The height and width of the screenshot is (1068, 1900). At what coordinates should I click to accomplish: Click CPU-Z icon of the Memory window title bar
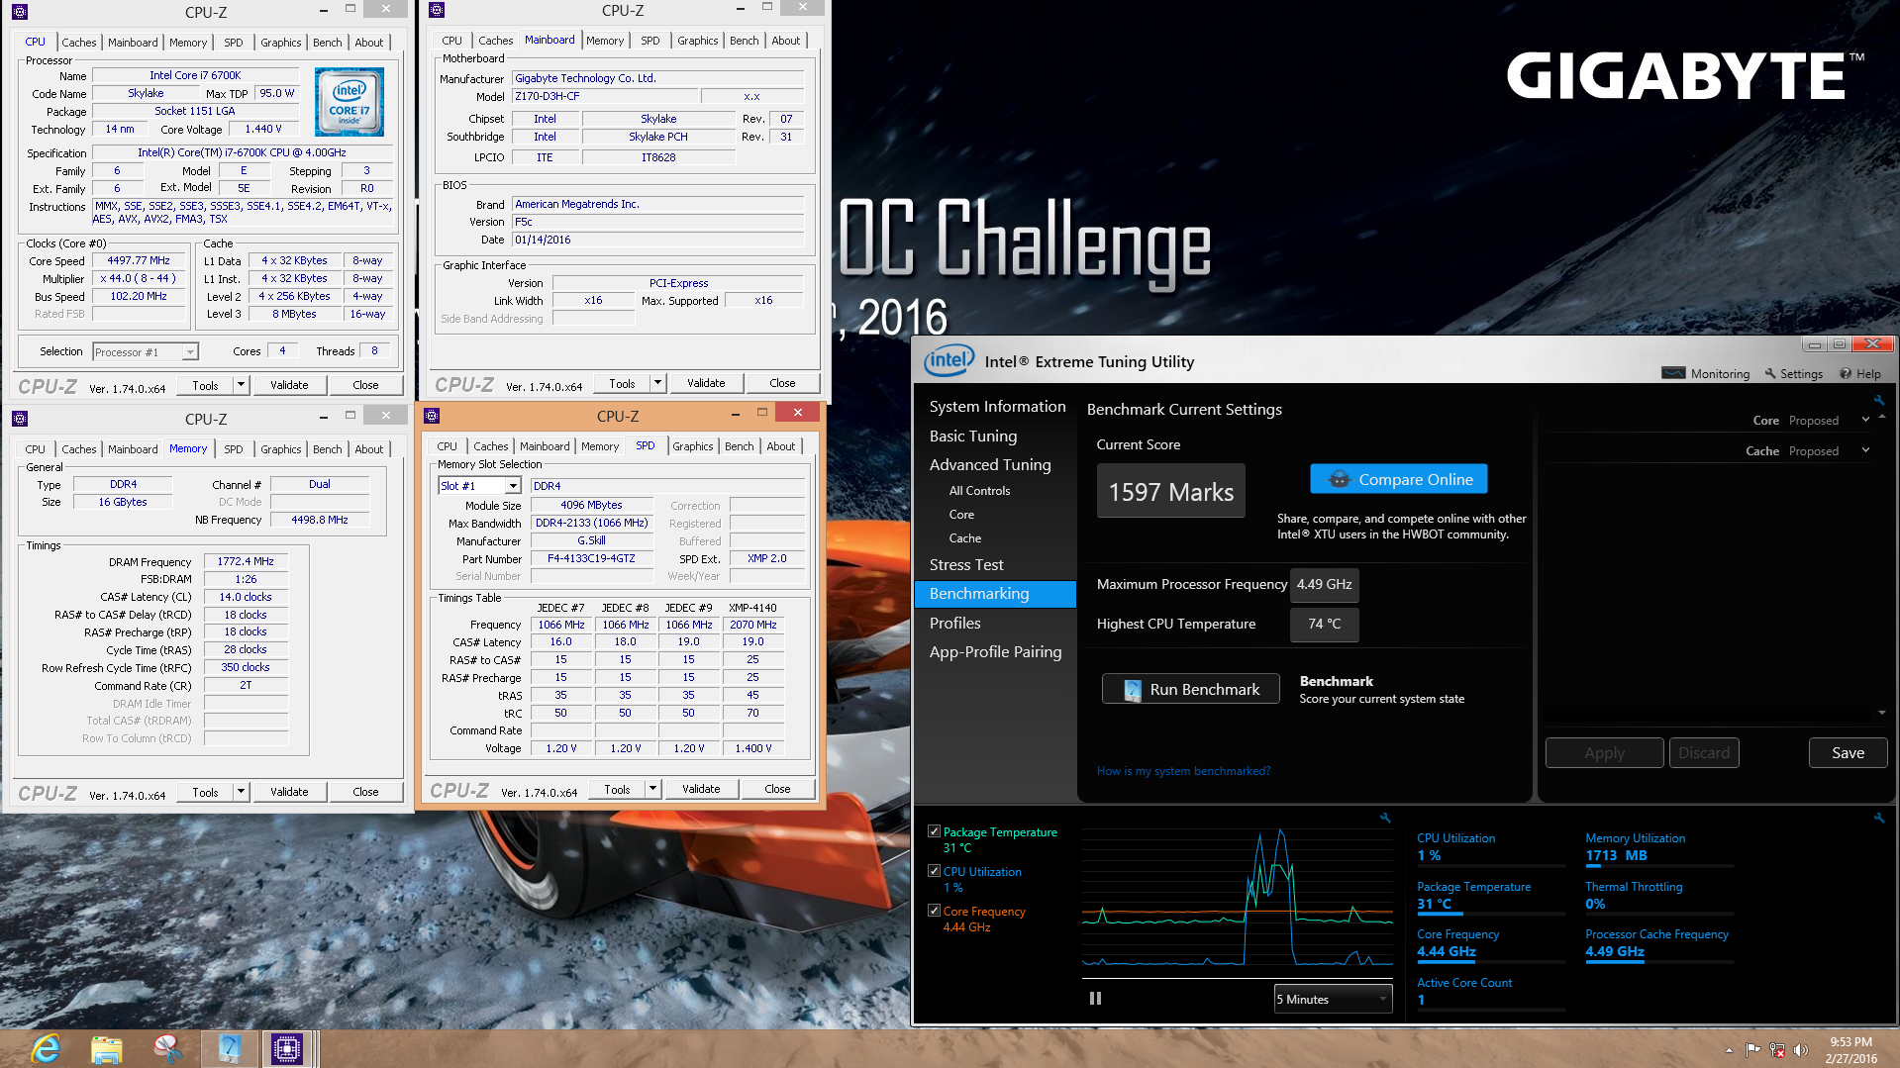pyautogui.click(x=20, y=418)
